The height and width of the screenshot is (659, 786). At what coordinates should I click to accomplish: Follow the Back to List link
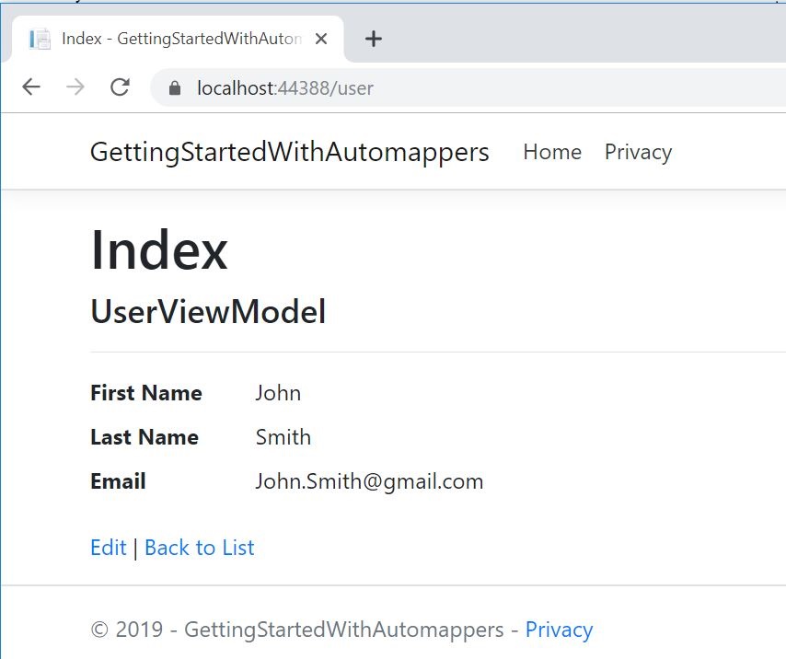point(199,548)
